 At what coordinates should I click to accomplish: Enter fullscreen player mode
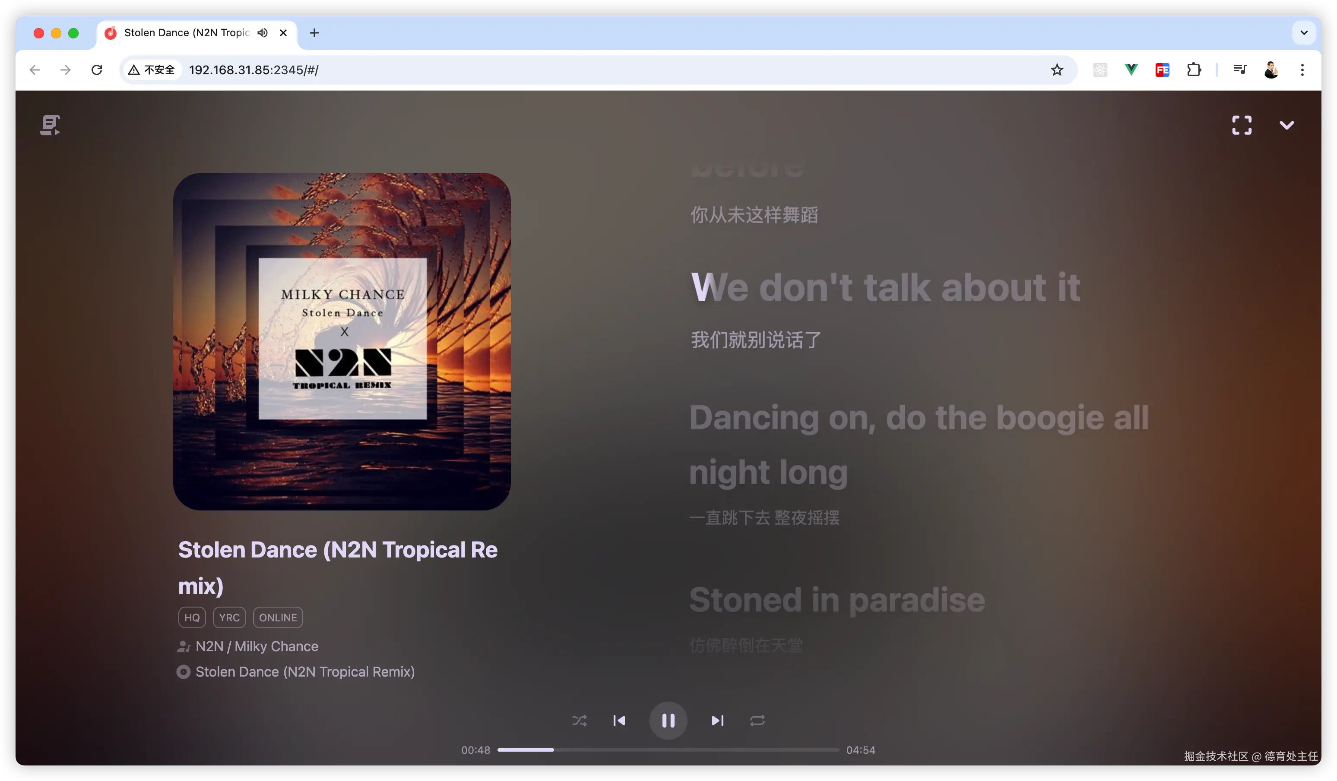(x=1242, y=125)
